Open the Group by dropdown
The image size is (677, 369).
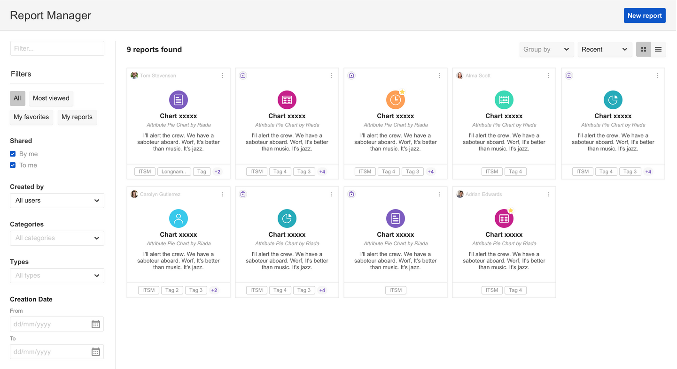coord(546,49)
